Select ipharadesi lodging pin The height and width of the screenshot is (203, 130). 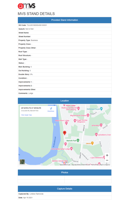(101, 125)
